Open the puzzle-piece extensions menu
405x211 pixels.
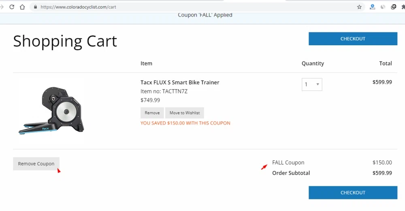pos(403,7)
